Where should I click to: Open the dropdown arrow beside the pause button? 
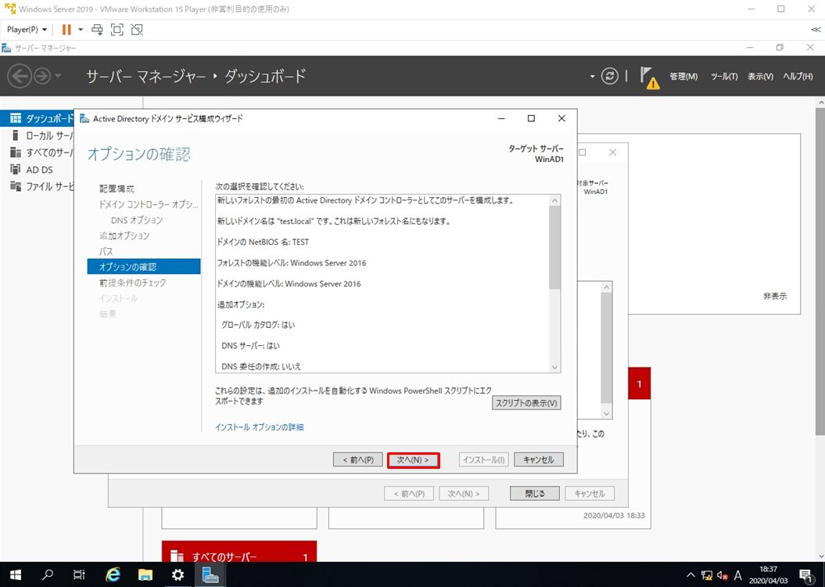point(81,30)
